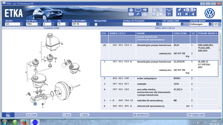The height and width of the screenshot is (125, 223).
Task: Click the Volkswagen logo
Action: click(210, 13)
